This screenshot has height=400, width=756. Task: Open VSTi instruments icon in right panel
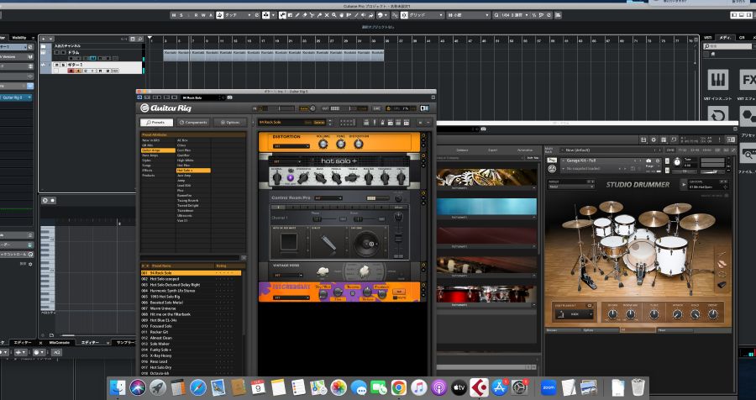pyautogui.click(x=718, y=80)
